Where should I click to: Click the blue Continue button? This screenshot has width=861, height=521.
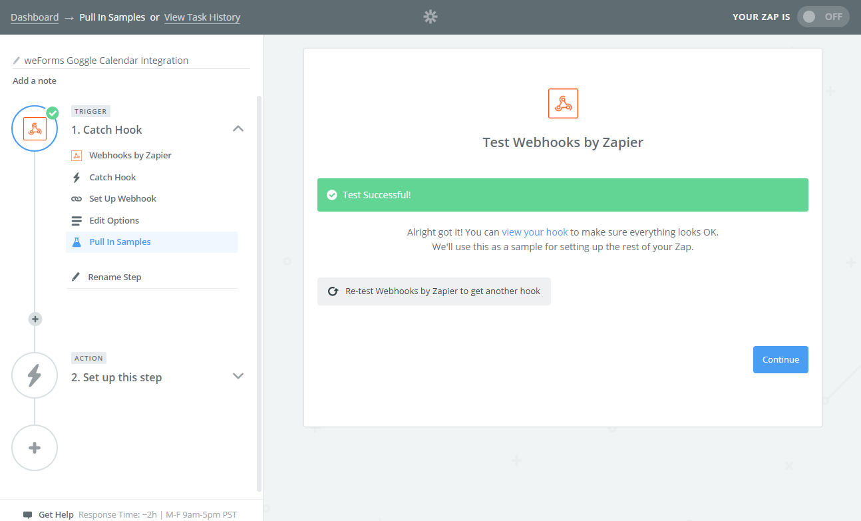click(780, 359)
